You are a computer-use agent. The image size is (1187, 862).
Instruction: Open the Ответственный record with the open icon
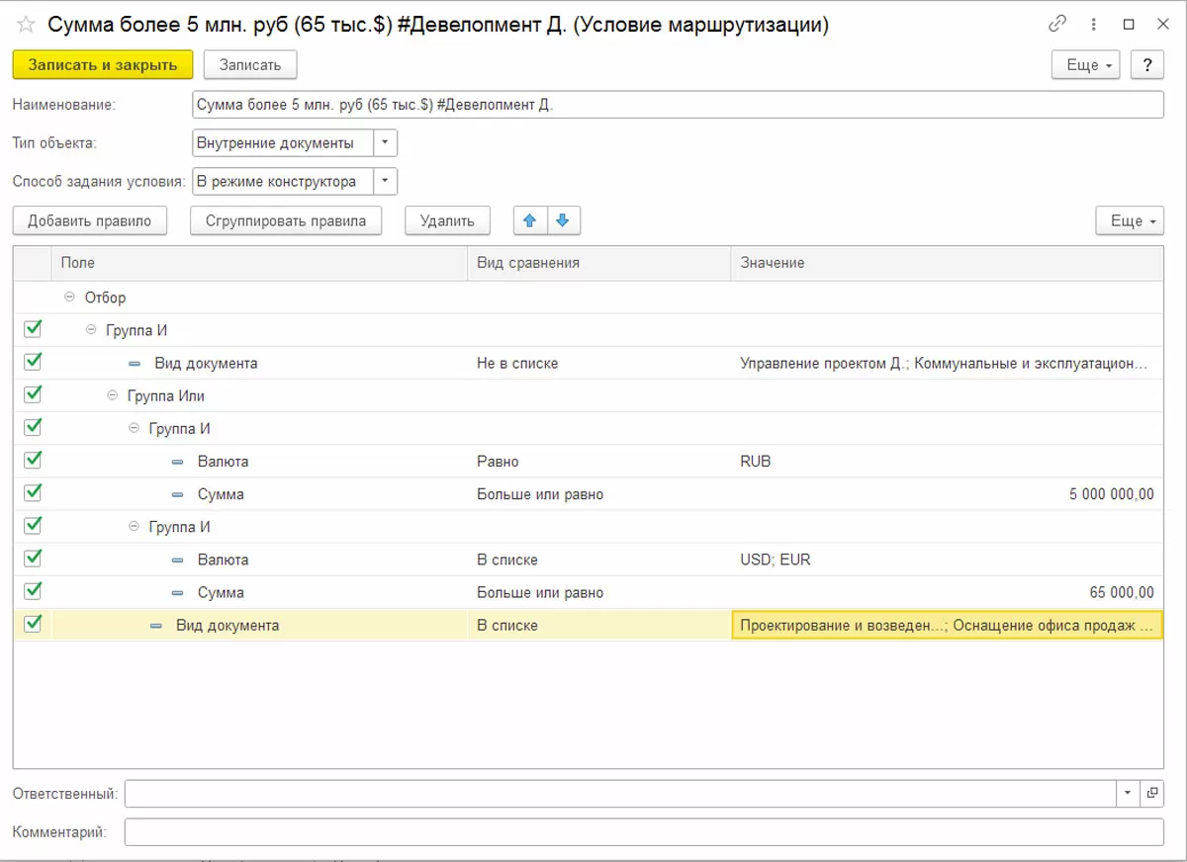pyautogui.click(x=1152, y=793)
